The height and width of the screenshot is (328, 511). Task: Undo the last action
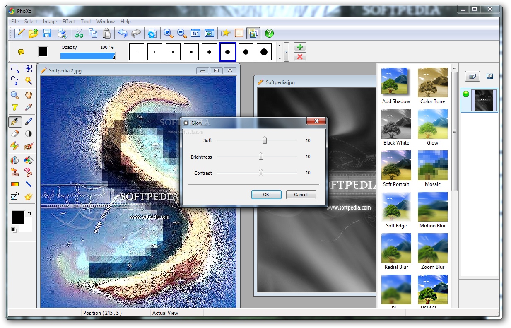(x=123, y=33)
